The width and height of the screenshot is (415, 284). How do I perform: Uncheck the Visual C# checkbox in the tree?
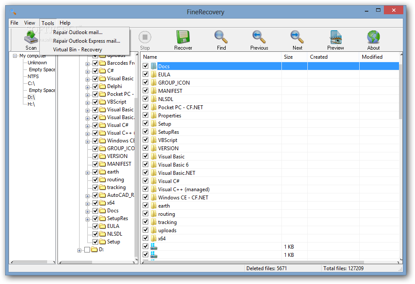pos(95,125)
